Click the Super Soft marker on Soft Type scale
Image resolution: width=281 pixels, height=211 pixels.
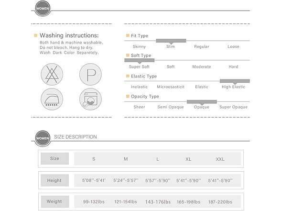pyautogui.click(x=140, y=61)
